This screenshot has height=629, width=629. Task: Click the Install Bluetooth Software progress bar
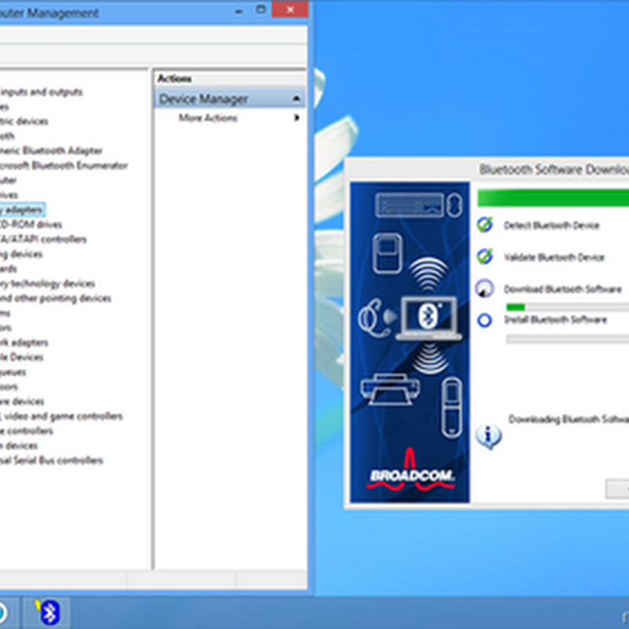[x=567, y=340]
